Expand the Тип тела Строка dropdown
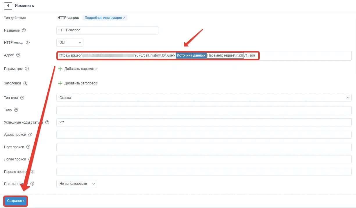Screen dimensions: 356x208 coord(204,98)
